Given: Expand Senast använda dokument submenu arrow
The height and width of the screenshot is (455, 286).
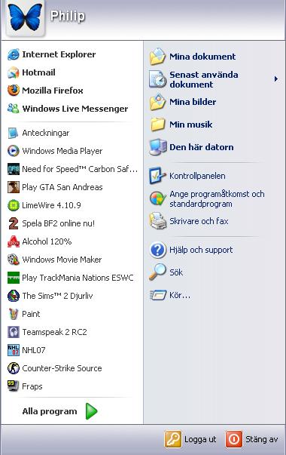Looking at the screenshot, I should coord(276,79).
